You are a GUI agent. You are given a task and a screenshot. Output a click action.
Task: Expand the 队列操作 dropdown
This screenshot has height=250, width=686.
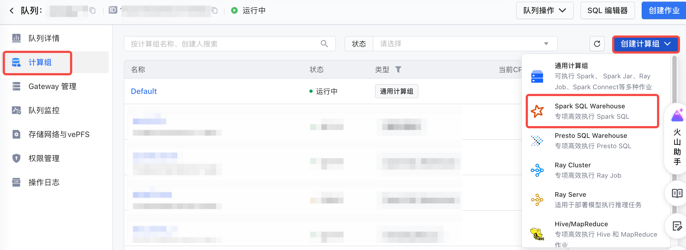[x=545, y=11]
